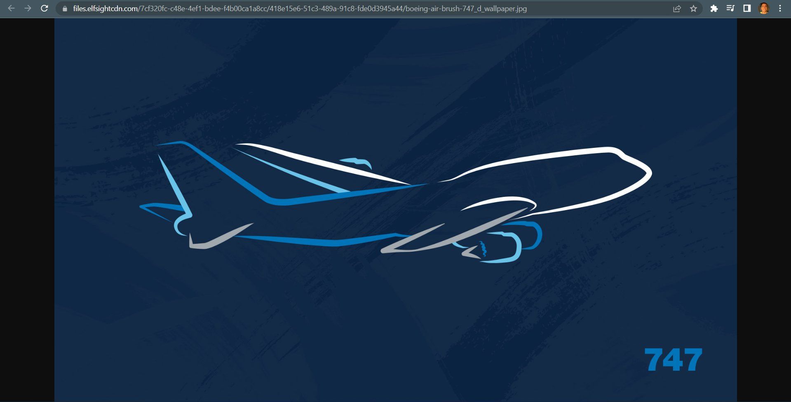Select the elfsightcdn URL in address bar
Image resolution: width=791 pixels, height=402 pixels.
(300, 9)
